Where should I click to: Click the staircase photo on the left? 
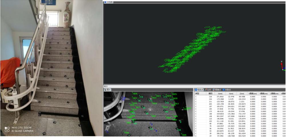tap(51, 68)
